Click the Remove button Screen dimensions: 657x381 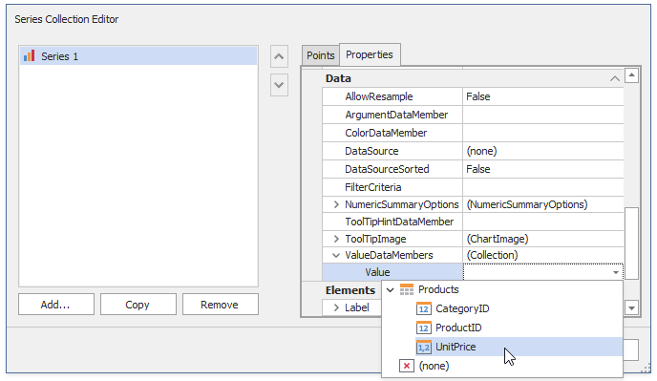pyautogui.click(x=220, y=305)
